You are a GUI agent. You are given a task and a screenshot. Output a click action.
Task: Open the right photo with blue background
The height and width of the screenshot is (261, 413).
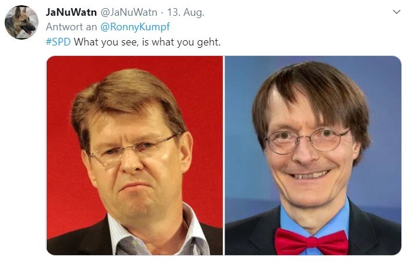click(x=313, y=156)
